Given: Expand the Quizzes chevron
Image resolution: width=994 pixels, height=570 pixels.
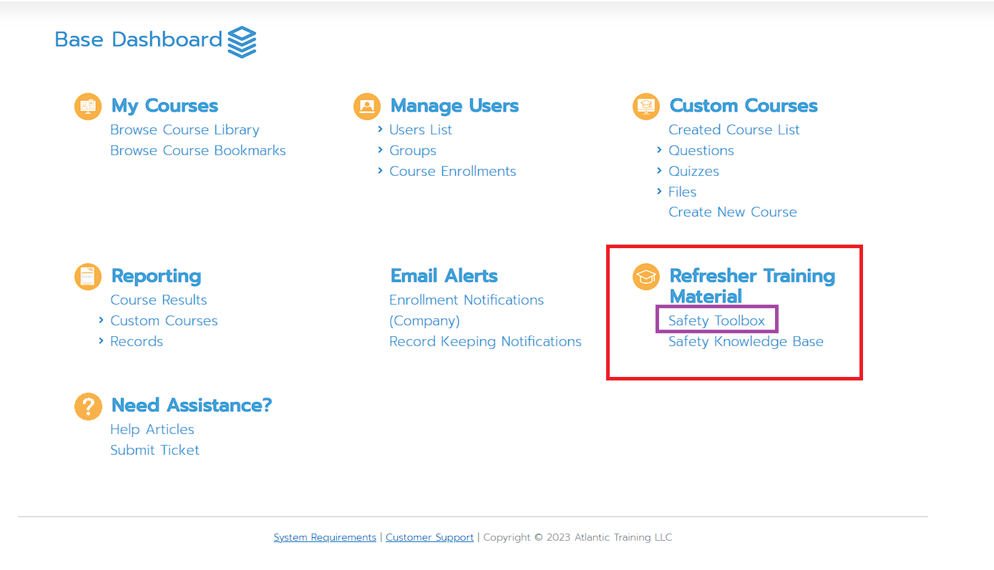Looking at the screenshot, I should tap(659, 171).
